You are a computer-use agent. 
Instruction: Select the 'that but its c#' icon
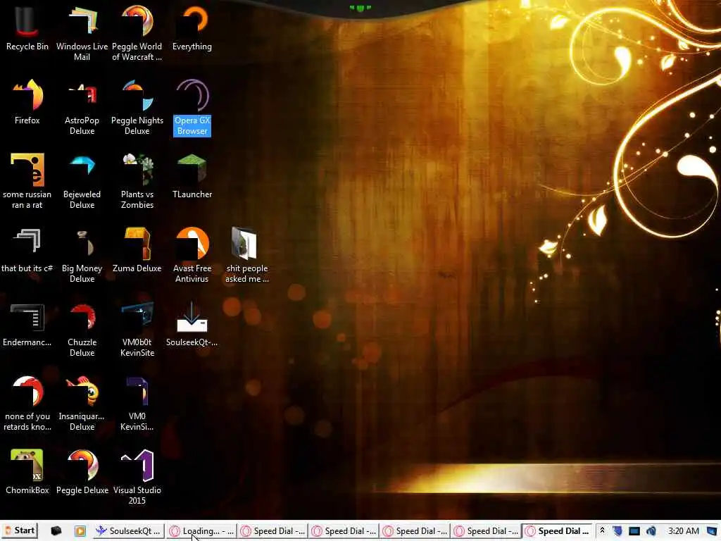tap(27, 250)
